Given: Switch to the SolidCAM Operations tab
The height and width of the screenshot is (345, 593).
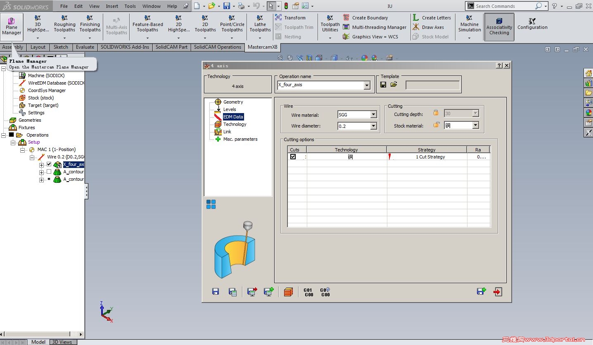Looking at the screenshot, I should [x=218, y=47].
